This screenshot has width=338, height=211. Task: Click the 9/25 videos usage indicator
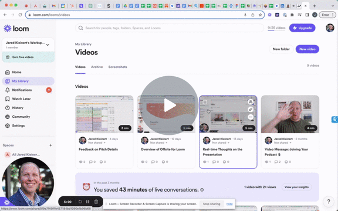[276, 28]
